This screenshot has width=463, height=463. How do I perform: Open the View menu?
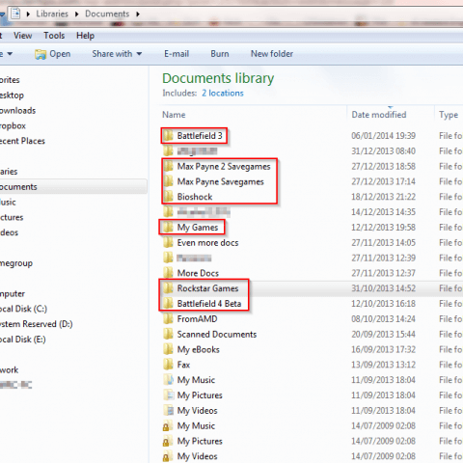pos(22,36)
